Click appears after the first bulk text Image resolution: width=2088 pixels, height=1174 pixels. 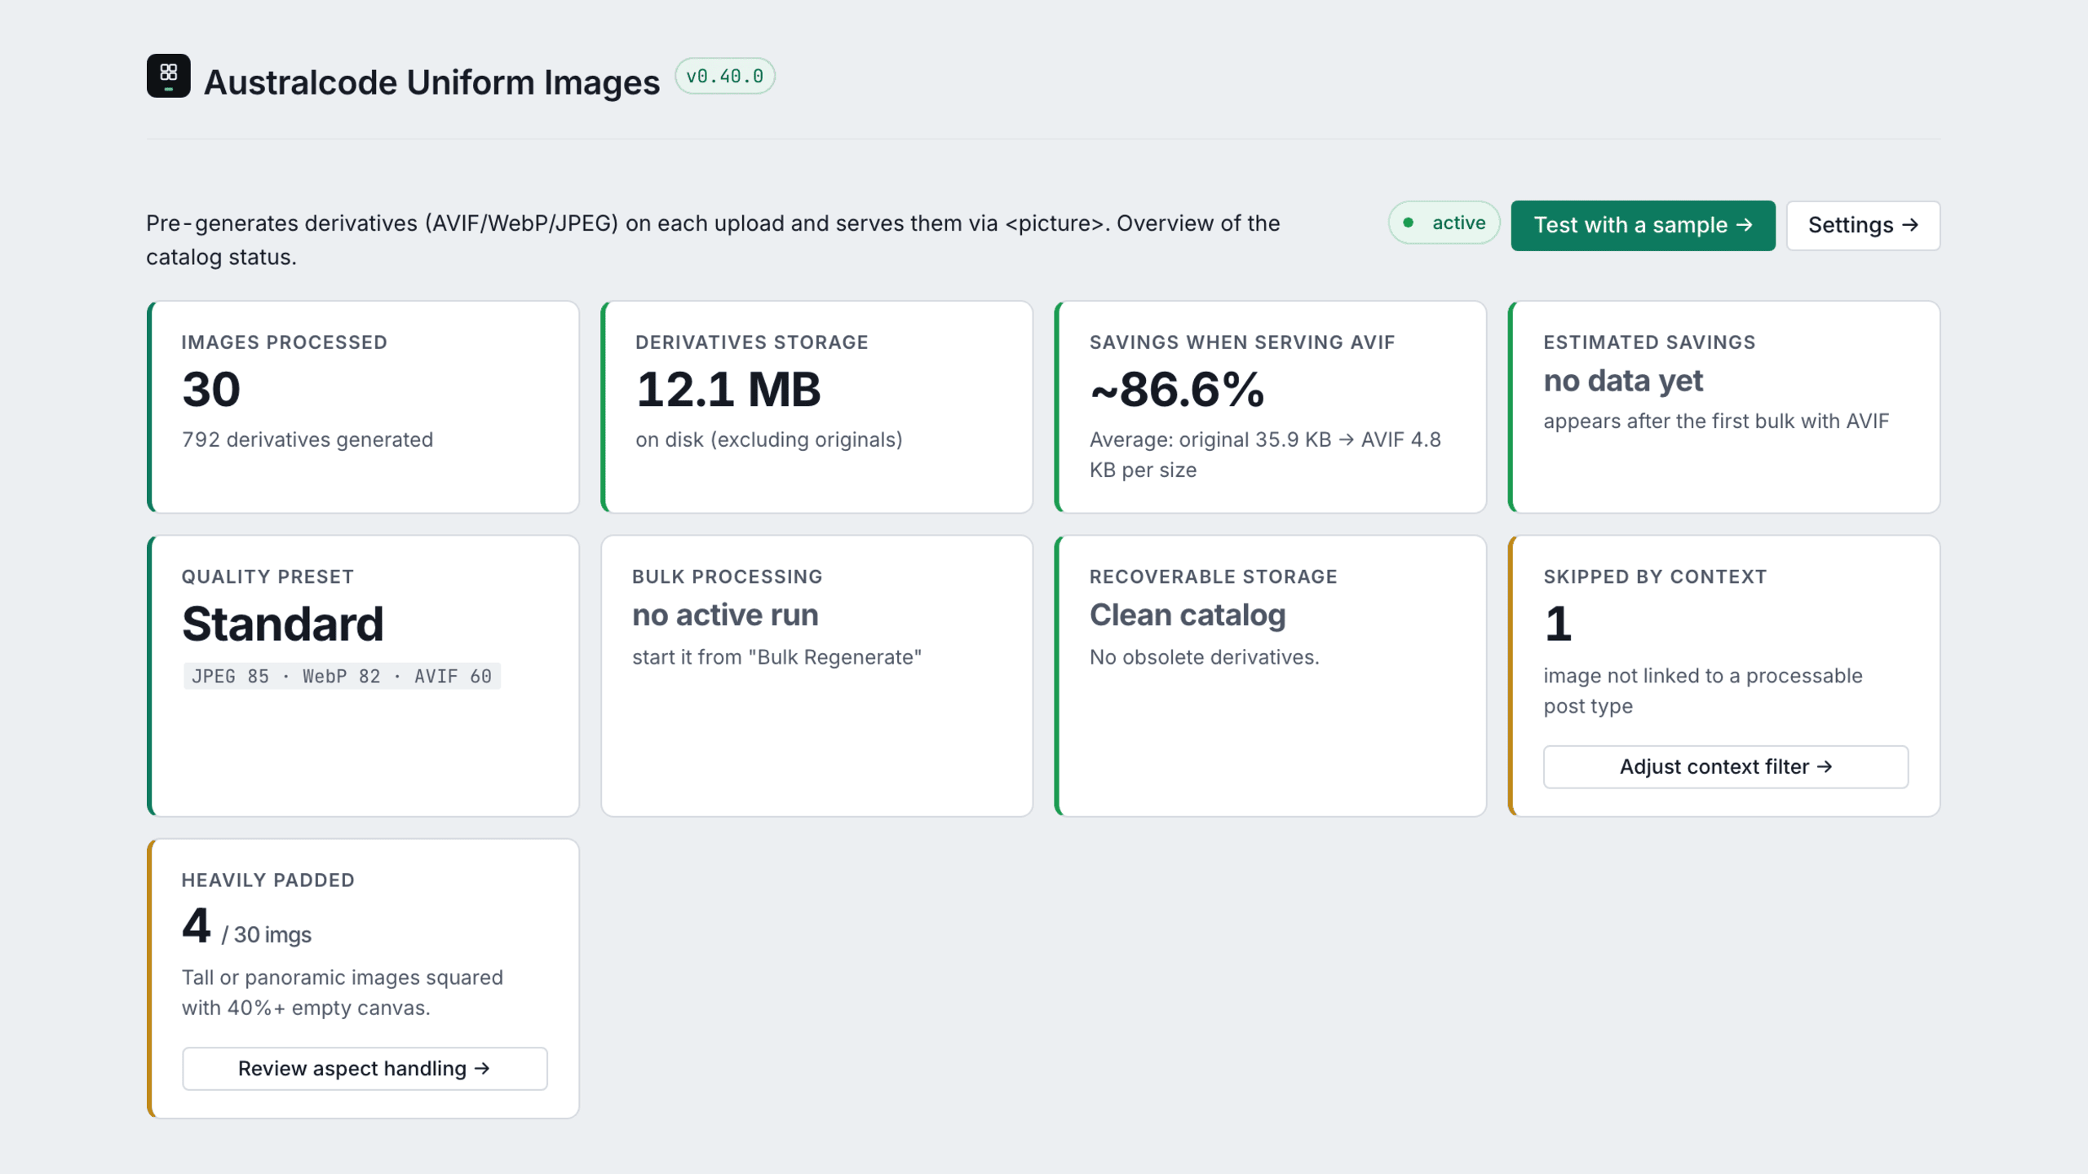pos(1716,421)
